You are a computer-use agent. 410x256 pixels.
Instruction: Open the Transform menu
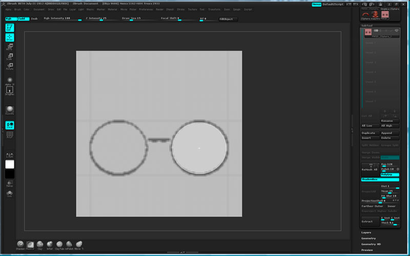tap(214, 9)
